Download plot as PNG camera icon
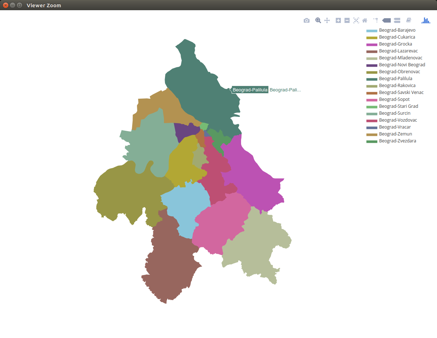 pyautogui.click(x=307, y=20)
